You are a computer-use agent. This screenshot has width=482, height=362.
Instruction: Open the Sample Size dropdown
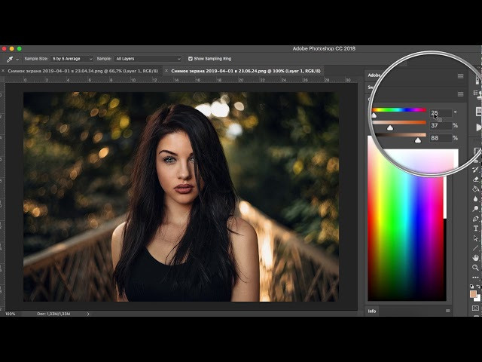(72, 58)
